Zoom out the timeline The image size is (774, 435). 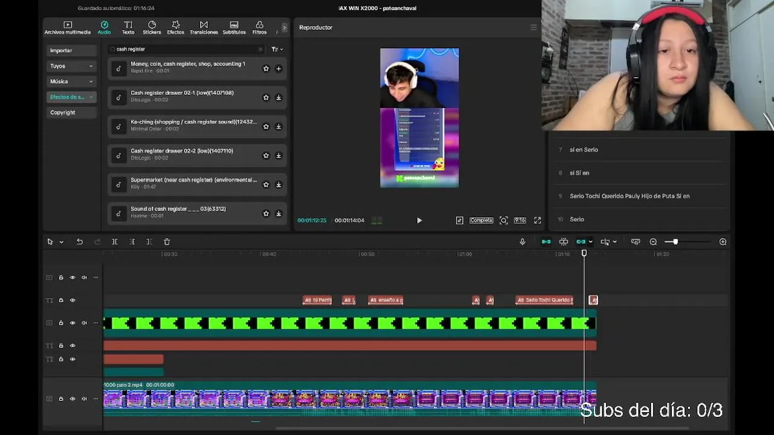pos(653,242)
